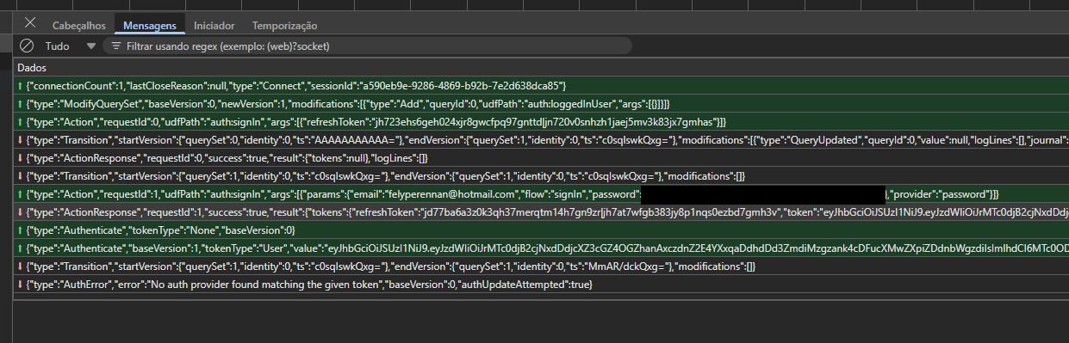Click the red down arrow on the AuthError row
Image resolution: width=1069 pixels, height=343 pixels.
pos(20,285)
